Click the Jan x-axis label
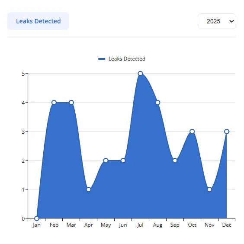 click(37, 225)
